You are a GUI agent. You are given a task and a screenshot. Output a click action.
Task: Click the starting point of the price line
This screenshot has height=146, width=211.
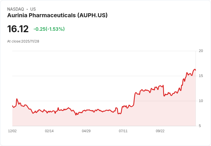(x=12, y=106)
